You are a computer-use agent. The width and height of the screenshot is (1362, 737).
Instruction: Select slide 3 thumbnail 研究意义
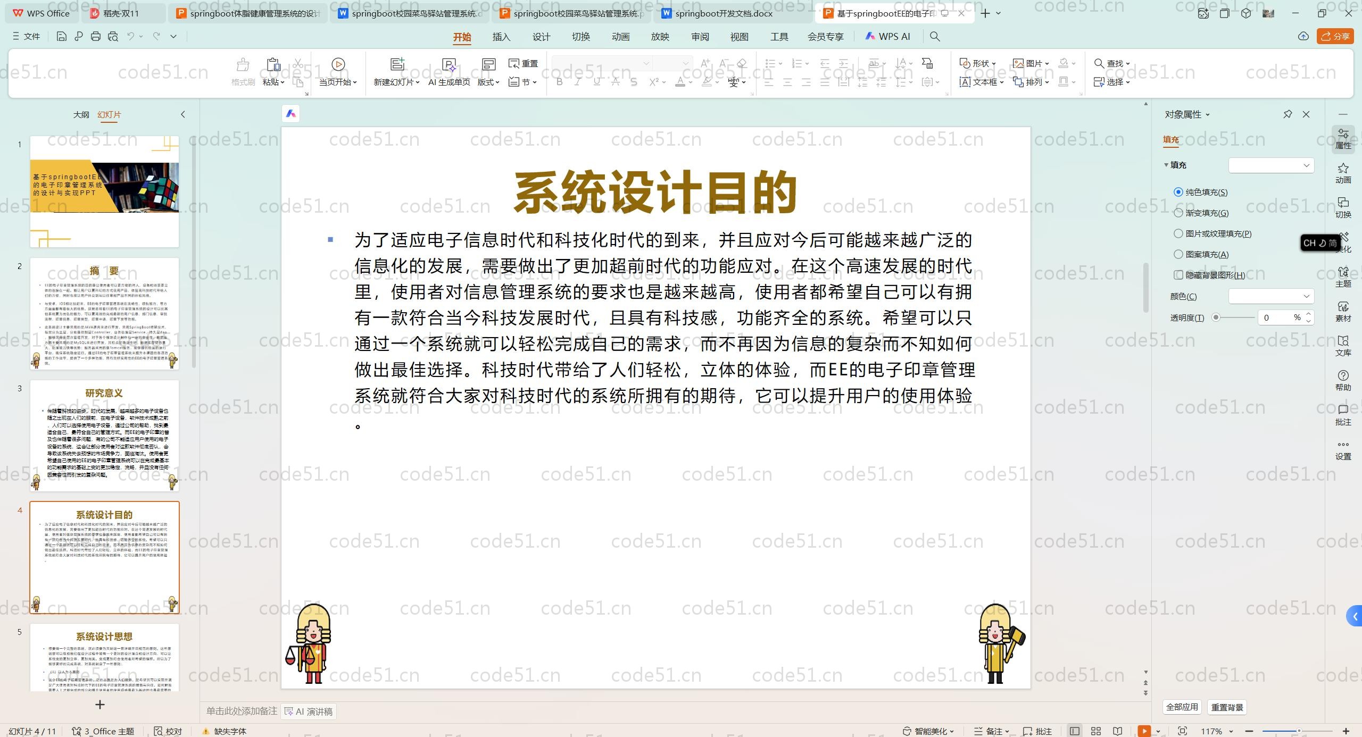coord(104,435)
